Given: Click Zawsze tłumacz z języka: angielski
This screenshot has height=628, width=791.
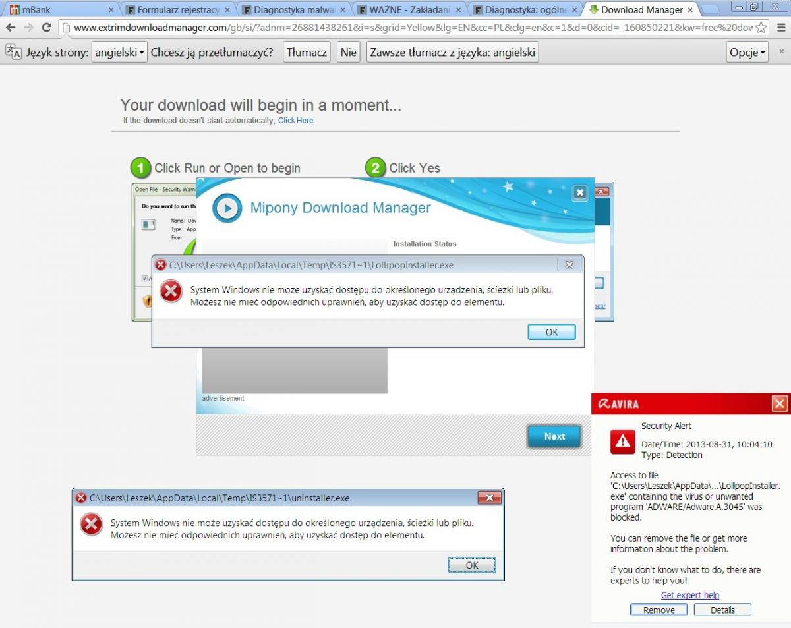Looking at the screenshot, I should tap(452, 53).
